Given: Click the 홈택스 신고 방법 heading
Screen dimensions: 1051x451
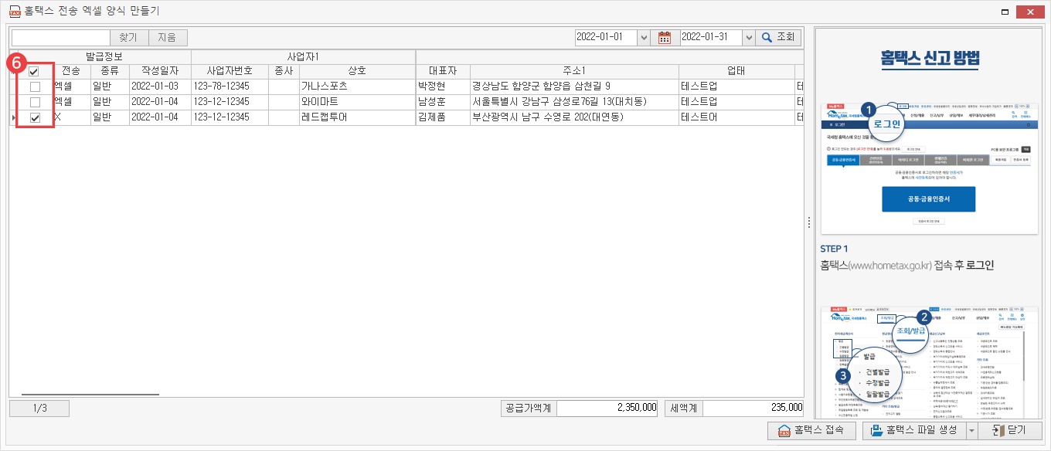Looking at the screenshot, I should (x=930, y=58).
